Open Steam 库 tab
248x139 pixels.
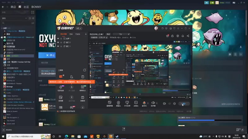coord(20,7)
